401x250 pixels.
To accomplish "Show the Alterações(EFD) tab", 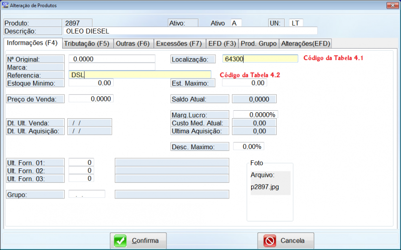I will 306,44.
